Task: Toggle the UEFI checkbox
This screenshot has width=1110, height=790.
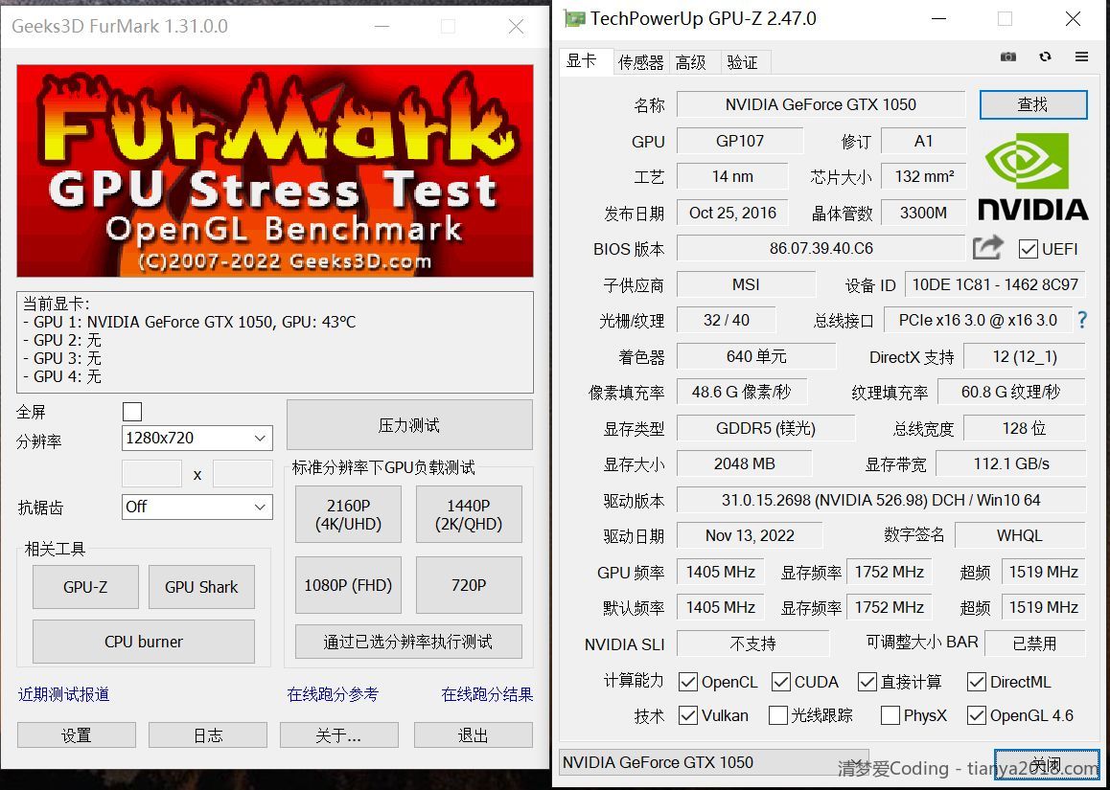Action: (1028, 249)
